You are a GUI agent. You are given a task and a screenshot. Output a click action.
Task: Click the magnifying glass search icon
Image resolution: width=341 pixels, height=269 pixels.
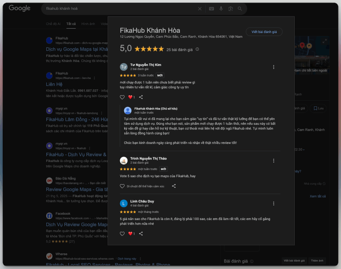tap(240, 9)
